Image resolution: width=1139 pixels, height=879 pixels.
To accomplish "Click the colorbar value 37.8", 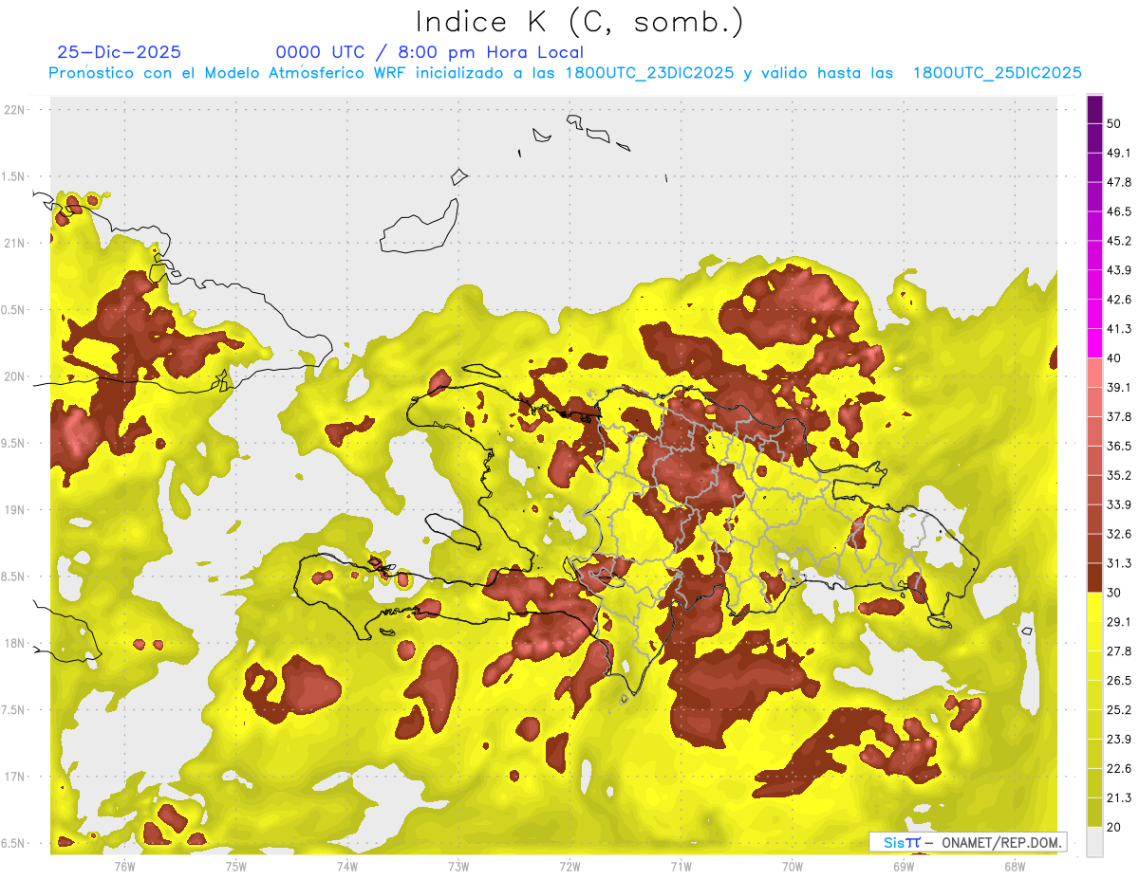I will [1119, 417].
